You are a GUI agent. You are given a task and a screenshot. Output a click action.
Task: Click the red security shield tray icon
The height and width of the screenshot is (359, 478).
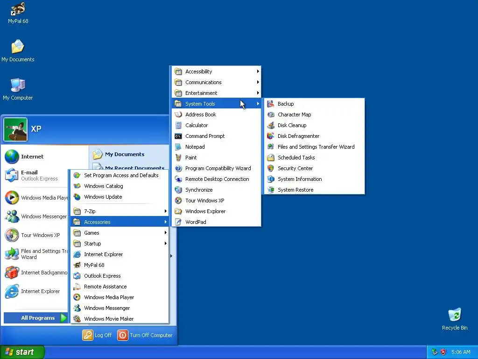click(x=443, y=352)
